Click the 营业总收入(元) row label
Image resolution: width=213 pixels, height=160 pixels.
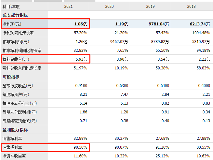click(16, 59)
